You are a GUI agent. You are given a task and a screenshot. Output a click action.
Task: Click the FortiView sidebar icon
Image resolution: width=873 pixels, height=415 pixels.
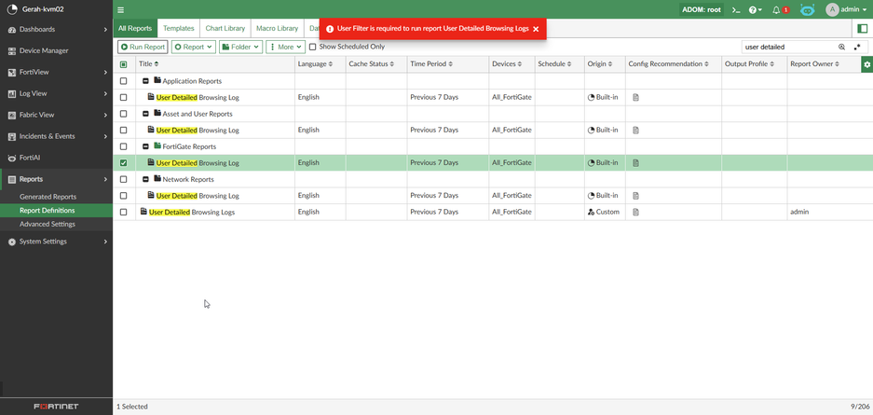(12, 73)
